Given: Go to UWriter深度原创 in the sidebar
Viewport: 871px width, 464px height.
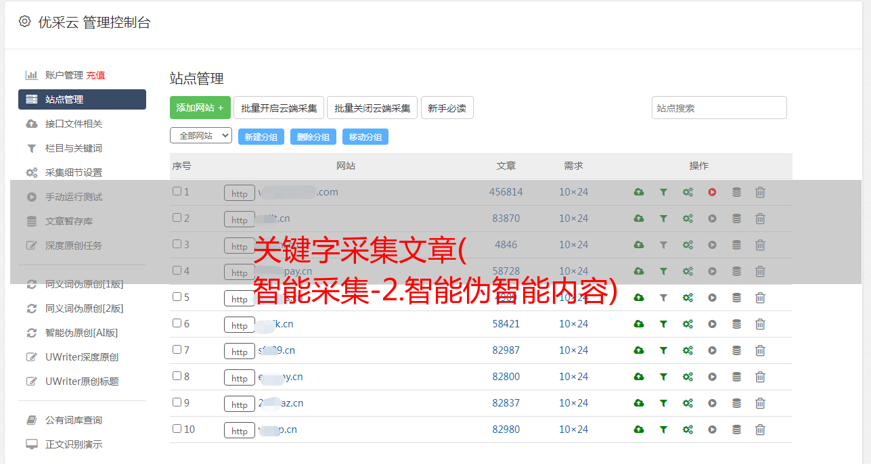Looking at the screenshot, I should click(x=82, y=357).
